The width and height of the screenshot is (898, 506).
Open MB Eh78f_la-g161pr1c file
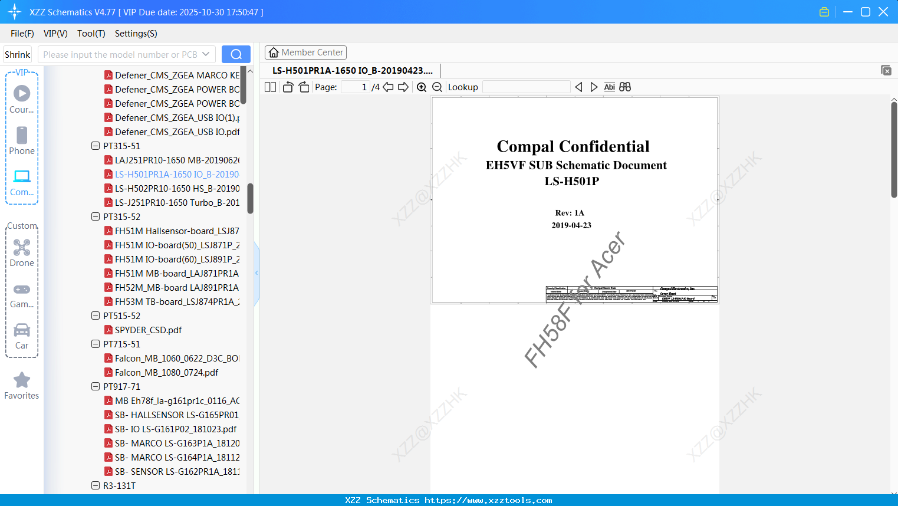pos(172,400)
